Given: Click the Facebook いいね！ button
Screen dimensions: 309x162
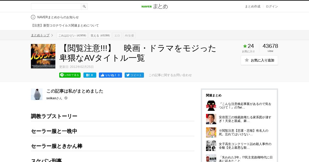Looking at the screenshot, I should point(110,75).
